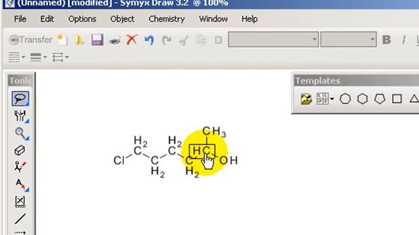Open the Edit menu
The image size is (419, 235).
point(47,19)
